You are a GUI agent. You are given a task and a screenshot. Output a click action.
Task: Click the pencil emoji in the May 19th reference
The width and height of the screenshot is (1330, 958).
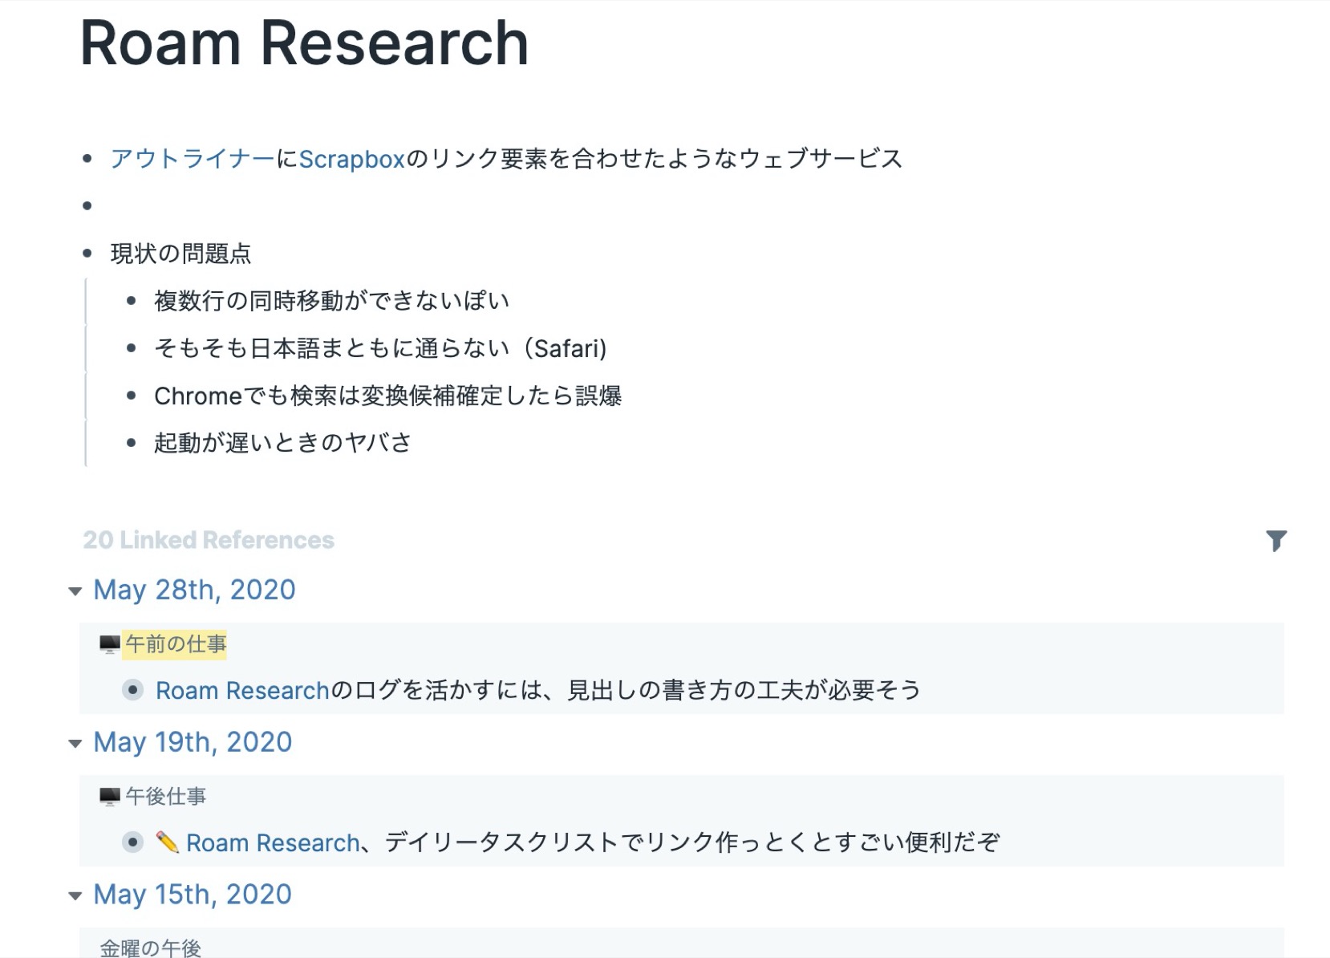coord(166,842)
